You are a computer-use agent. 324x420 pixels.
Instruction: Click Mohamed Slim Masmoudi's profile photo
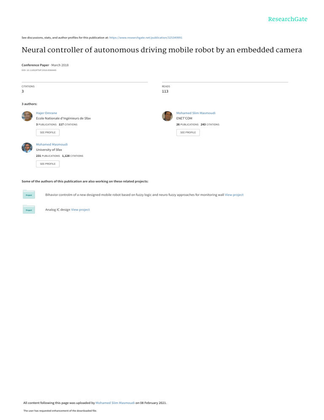(167, 116)
